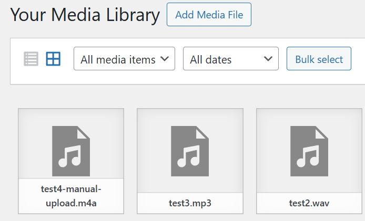This screenshot has height=221, width=365.
Task: Click the test3.mp3 filename label
Action: pos(190,203)
